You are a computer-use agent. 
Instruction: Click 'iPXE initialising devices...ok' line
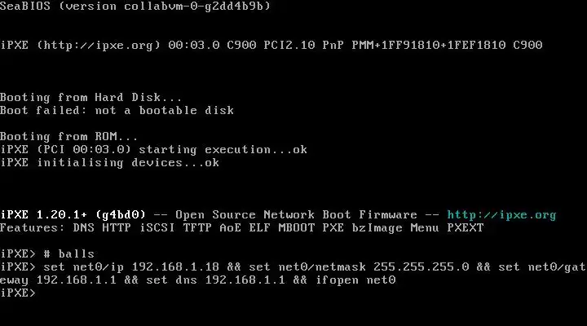pyautogui.click(x=109, y=163)
